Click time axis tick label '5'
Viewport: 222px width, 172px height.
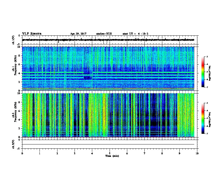point(110,153)
